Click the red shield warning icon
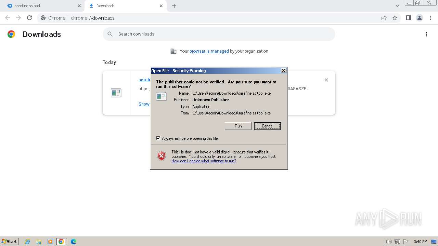Image resolution: width=438 pixels, height=246 pixels. point(162,156)
